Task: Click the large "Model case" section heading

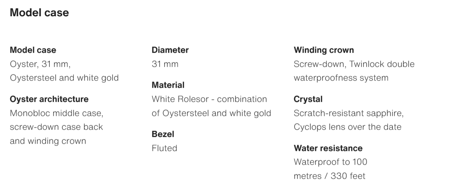Action: 39,13
